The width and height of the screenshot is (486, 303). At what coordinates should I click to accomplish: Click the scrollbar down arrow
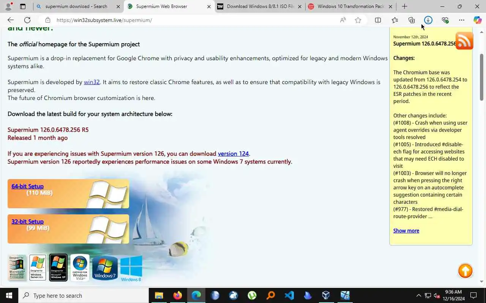click(482, 281)
